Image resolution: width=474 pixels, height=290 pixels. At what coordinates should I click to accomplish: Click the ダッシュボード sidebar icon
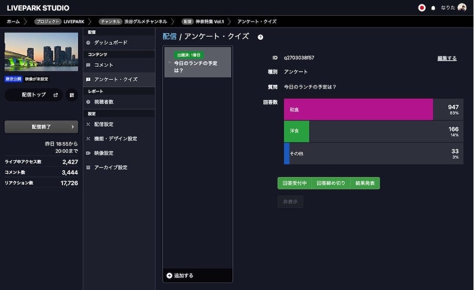pos(88,42)
